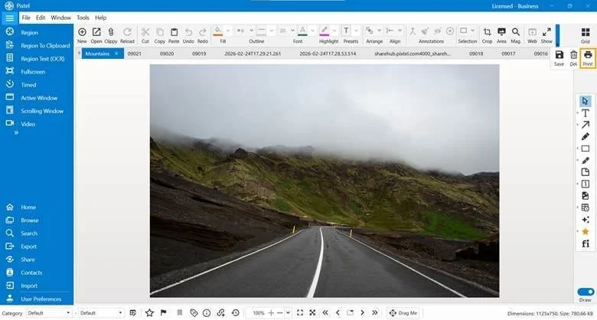Open the Category Default dropdown
This screenshot has height=320, width=597.
point(49,313)
